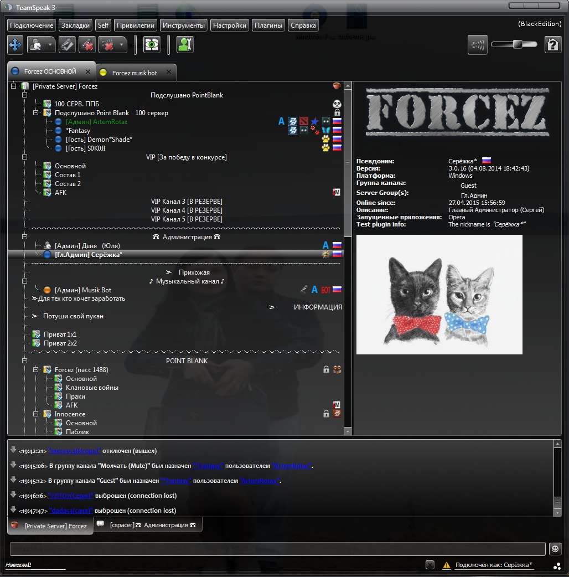Viewport: 569px width, 577px height.
Task: Open the Инструменты menu
Action: (184, 25)
